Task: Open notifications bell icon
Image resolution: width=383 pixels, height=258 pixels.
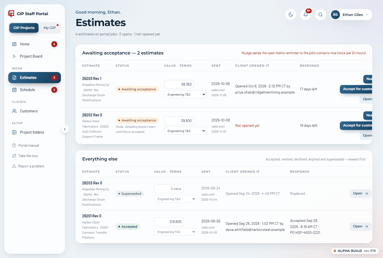Action: [x=306, y=15]
